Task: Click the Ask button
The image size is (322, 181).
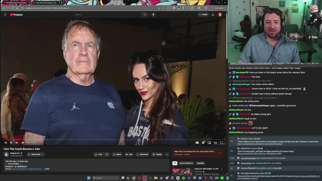Action: (x=129, y=154)
